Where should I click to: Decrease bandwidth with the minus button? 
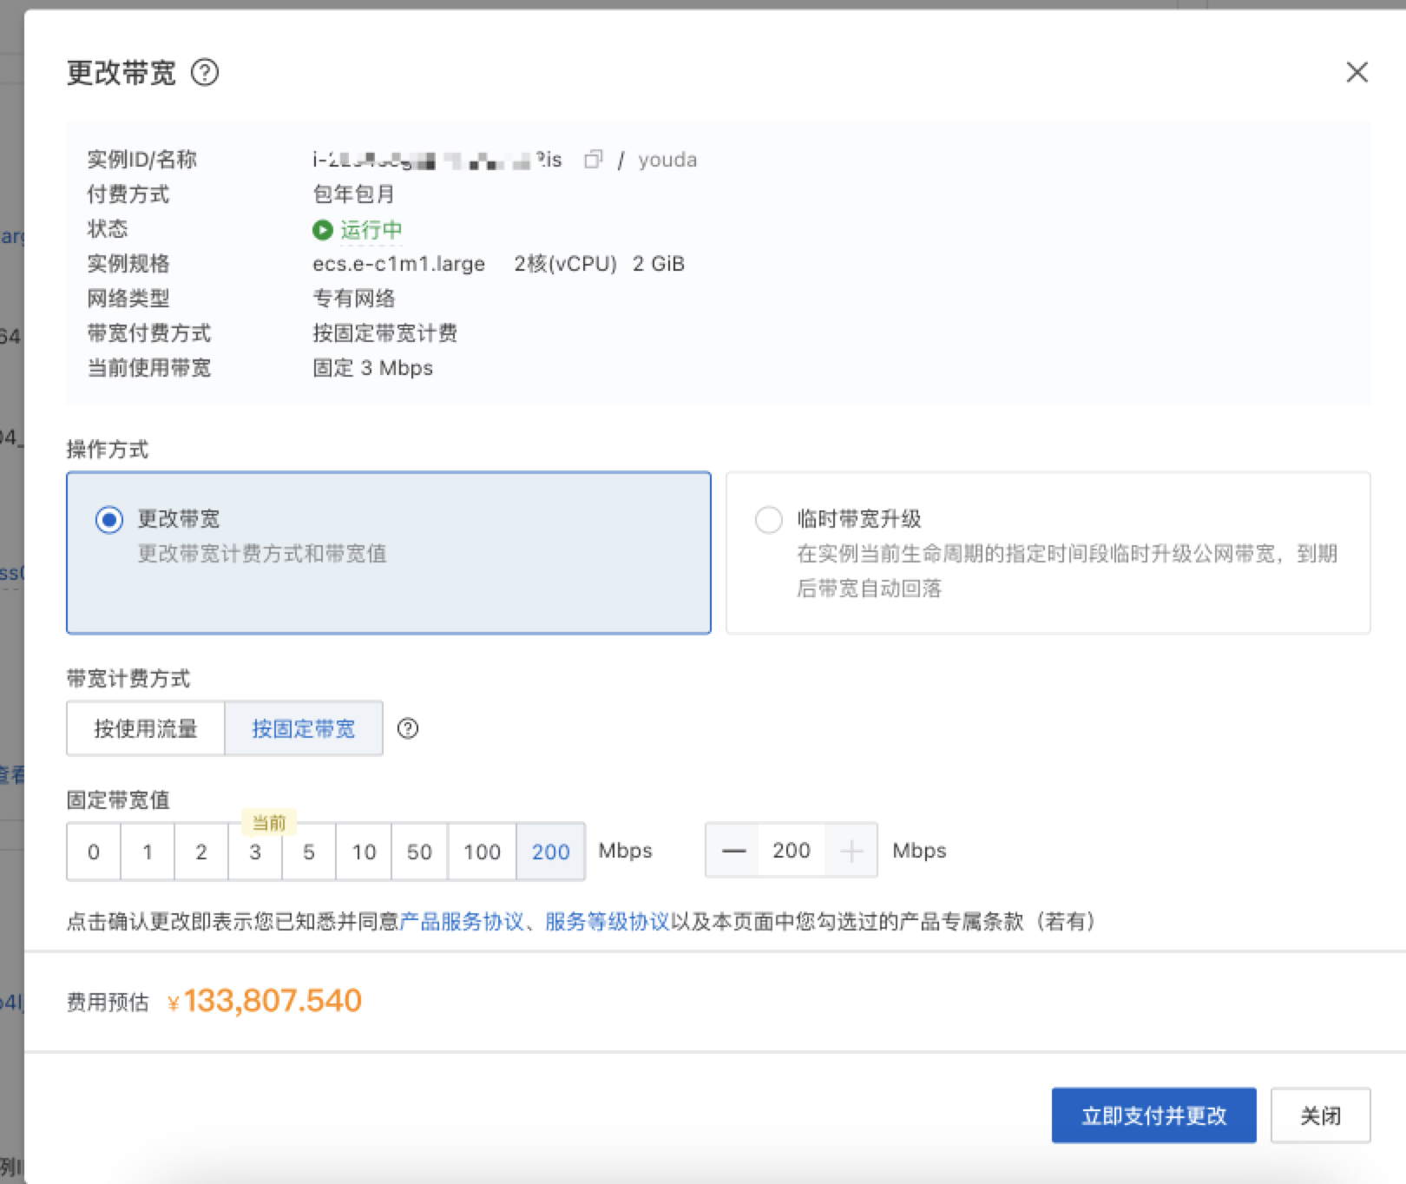[733, 851]
